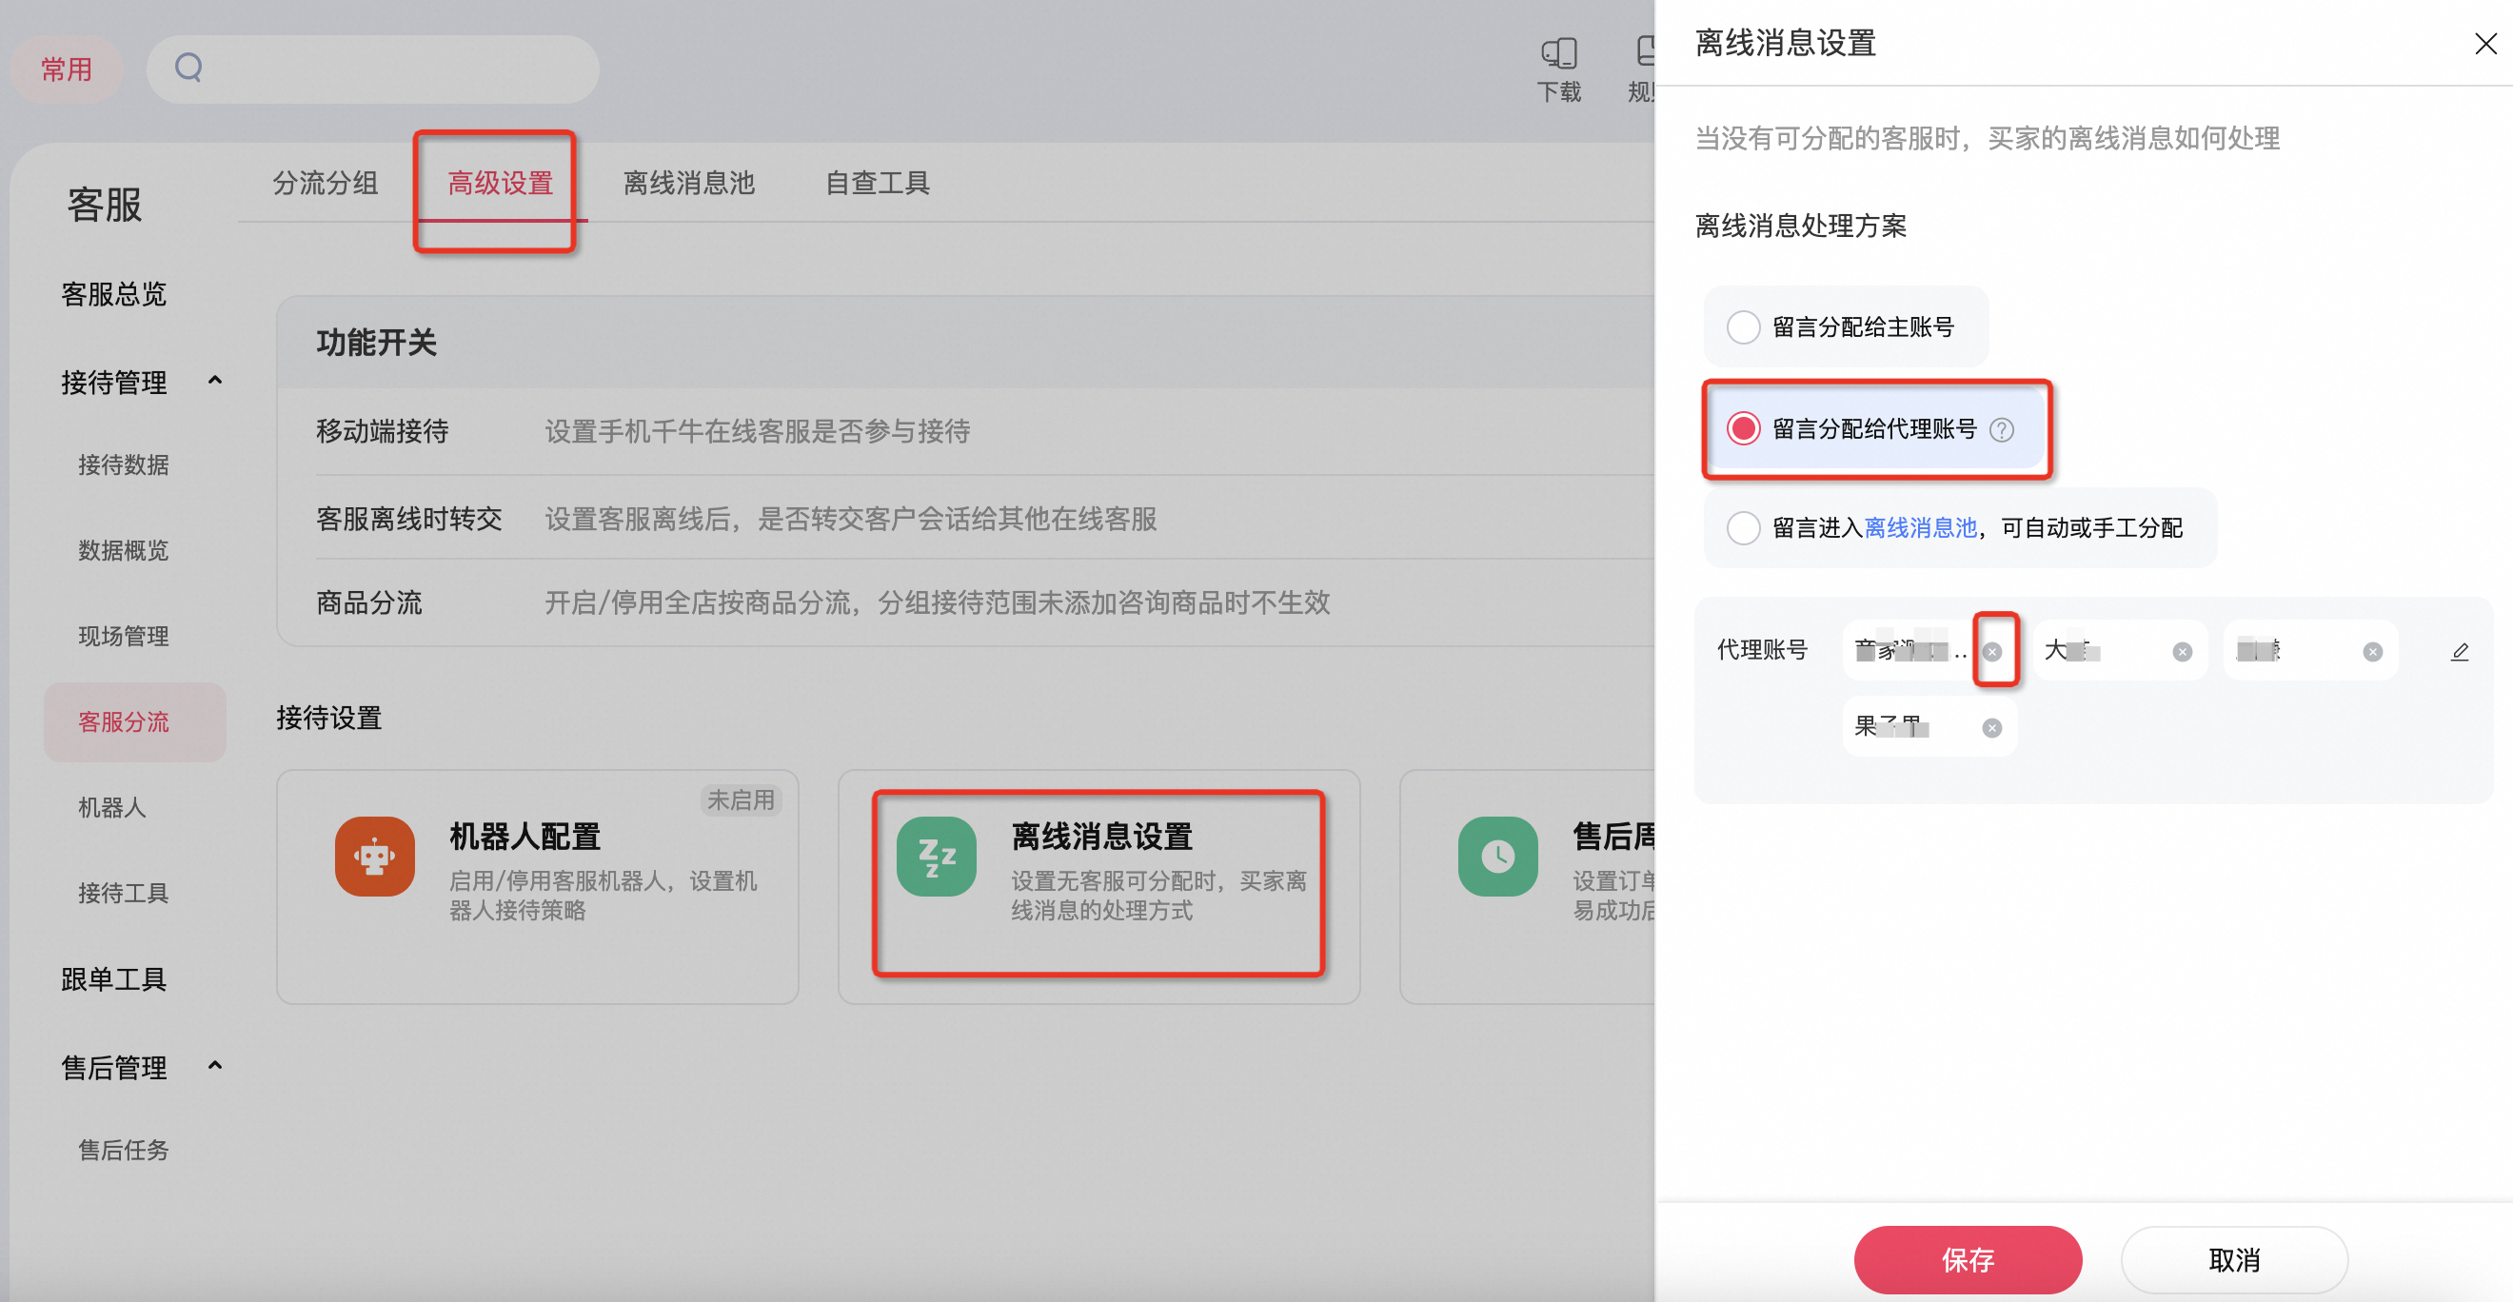Open 现场管理 in the sidebar
Screen dimensions: 2513x1302
[x=123, y=636]
